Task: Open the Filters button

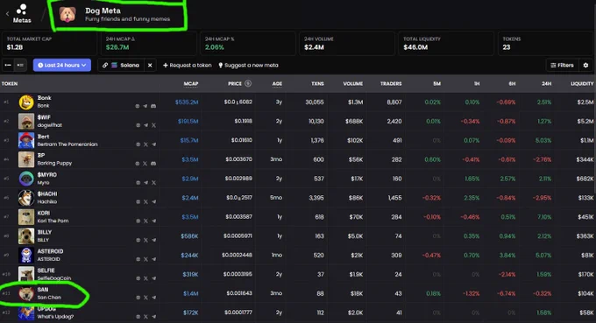Action: pos(562,66)
